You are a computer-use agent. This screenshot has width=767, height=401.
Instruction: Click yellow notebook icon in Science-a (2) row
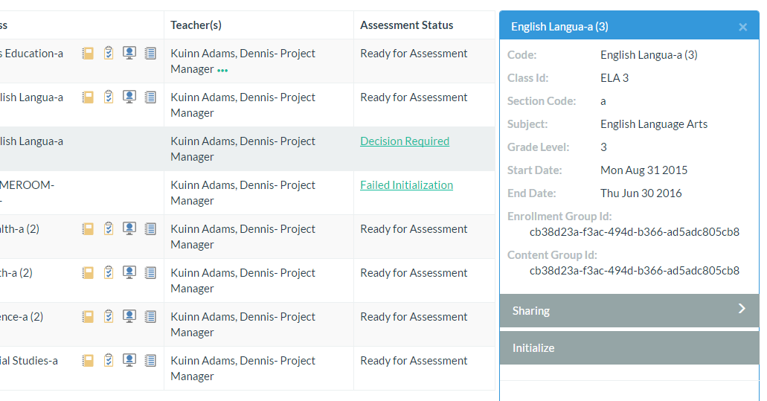click(88, 317)
